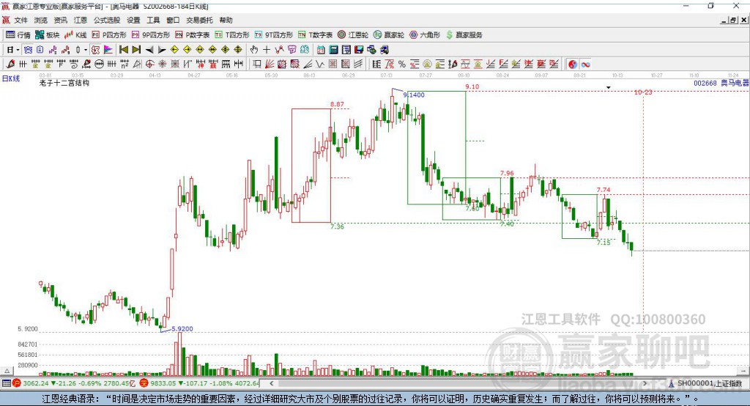Switch to the K线 chart view

(x=75, y=35)
